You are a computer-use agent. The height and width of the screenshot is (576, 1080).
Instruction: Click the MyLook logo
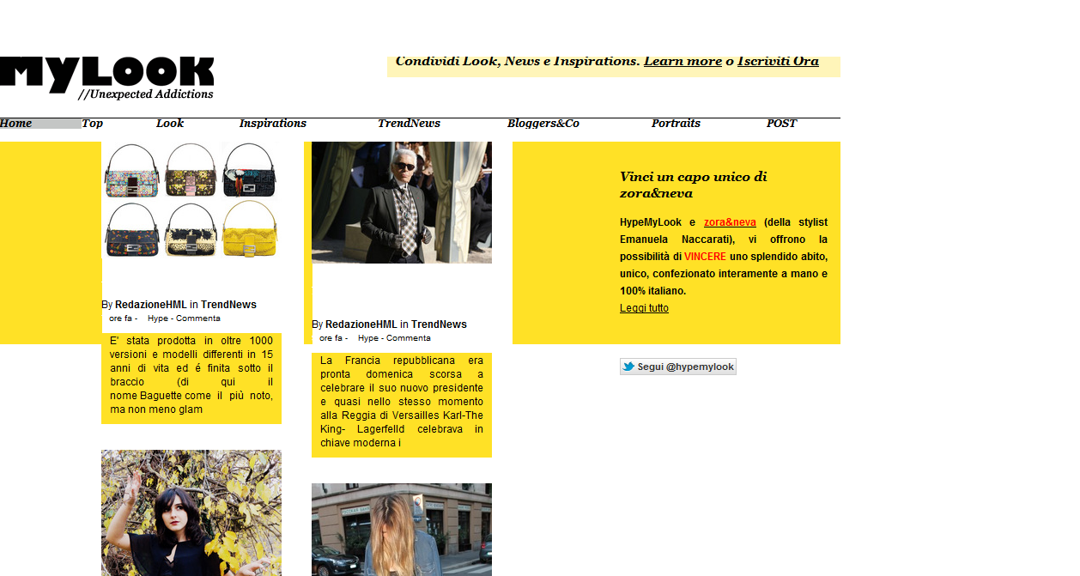point(106,76)
